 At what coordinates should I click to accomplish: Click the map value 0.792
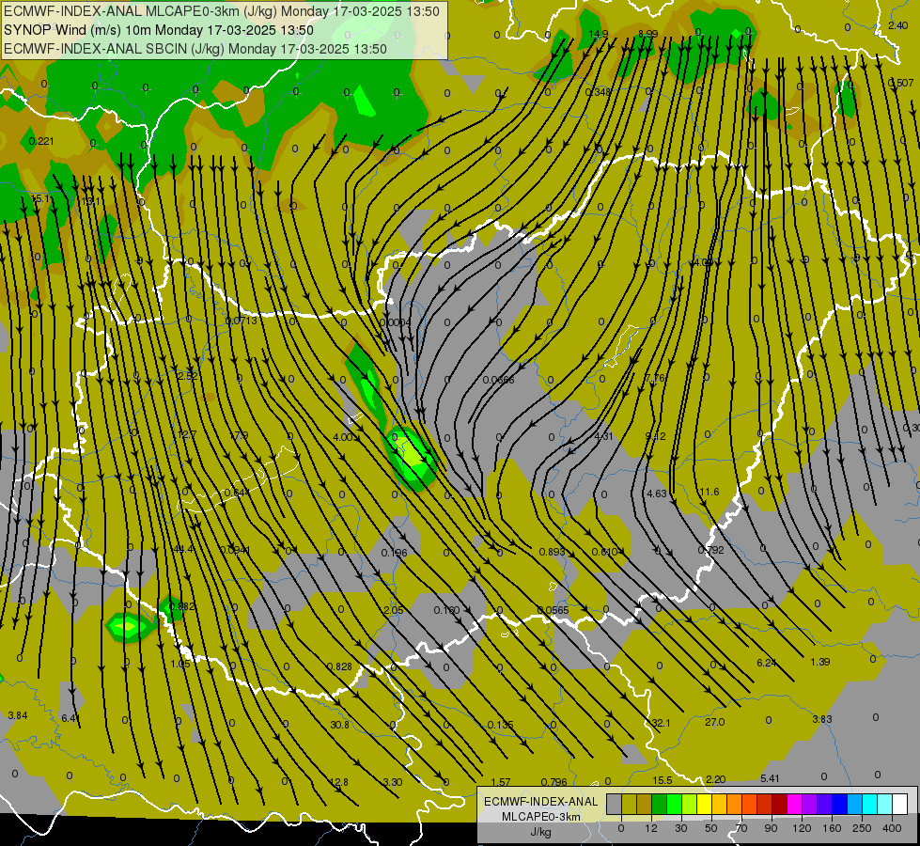click(x=711, y=550)
